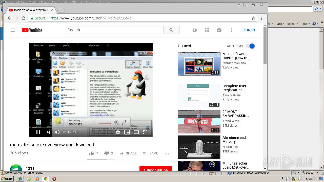Click SAVE to add to playlist
This screenshot has height=182, width=324.
point(150,153)
